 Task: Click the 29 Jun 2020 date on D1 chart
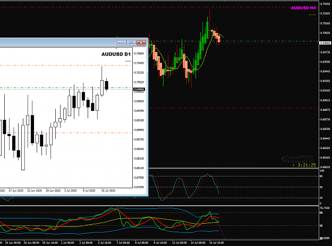[x=53, y=191]
